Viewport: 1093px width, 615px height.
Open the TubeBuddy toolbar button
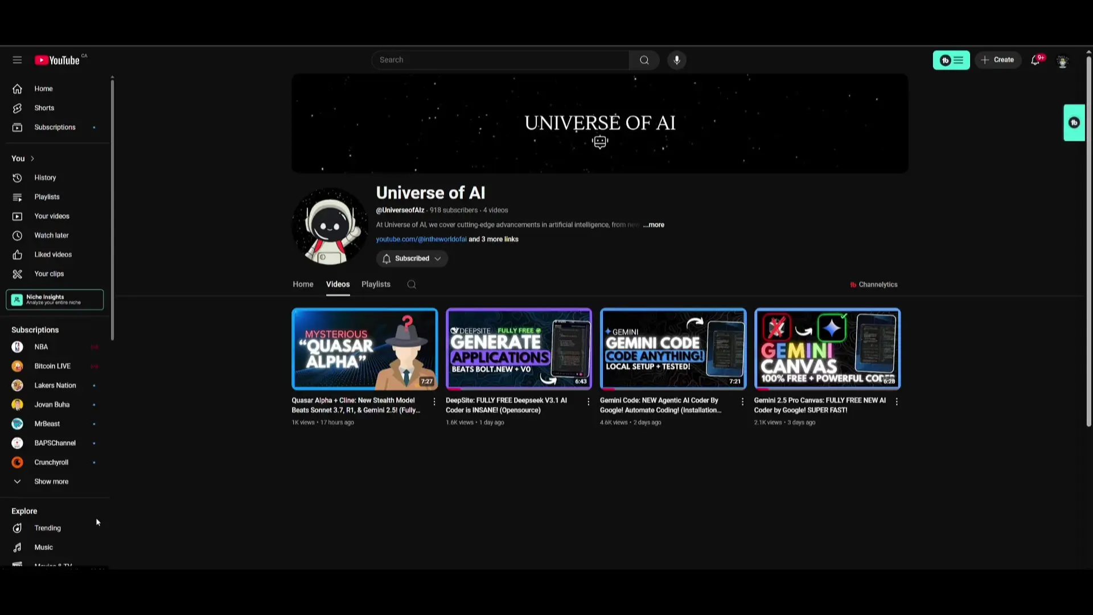[x=951, y=60]
